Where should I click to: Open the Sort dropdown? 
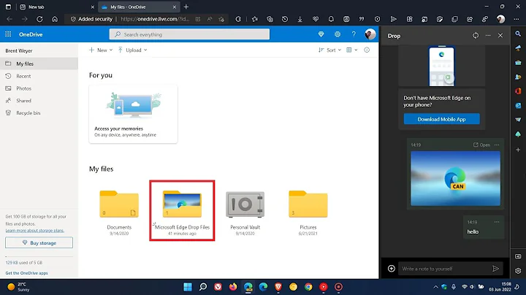329,50
